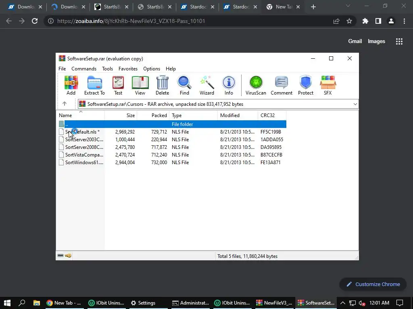Sort by the CRC32 column header
Screen dimensions: 413x309
(x=272, y=115)
